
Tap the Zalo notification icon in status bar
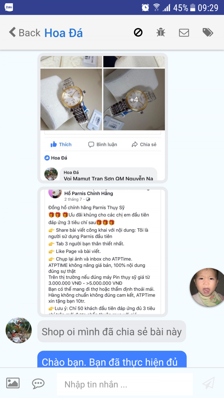9,7
